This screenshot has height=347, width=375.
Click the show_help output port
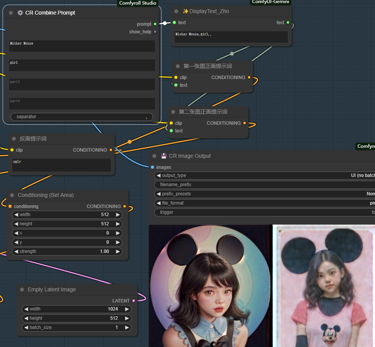coord(155,32)
